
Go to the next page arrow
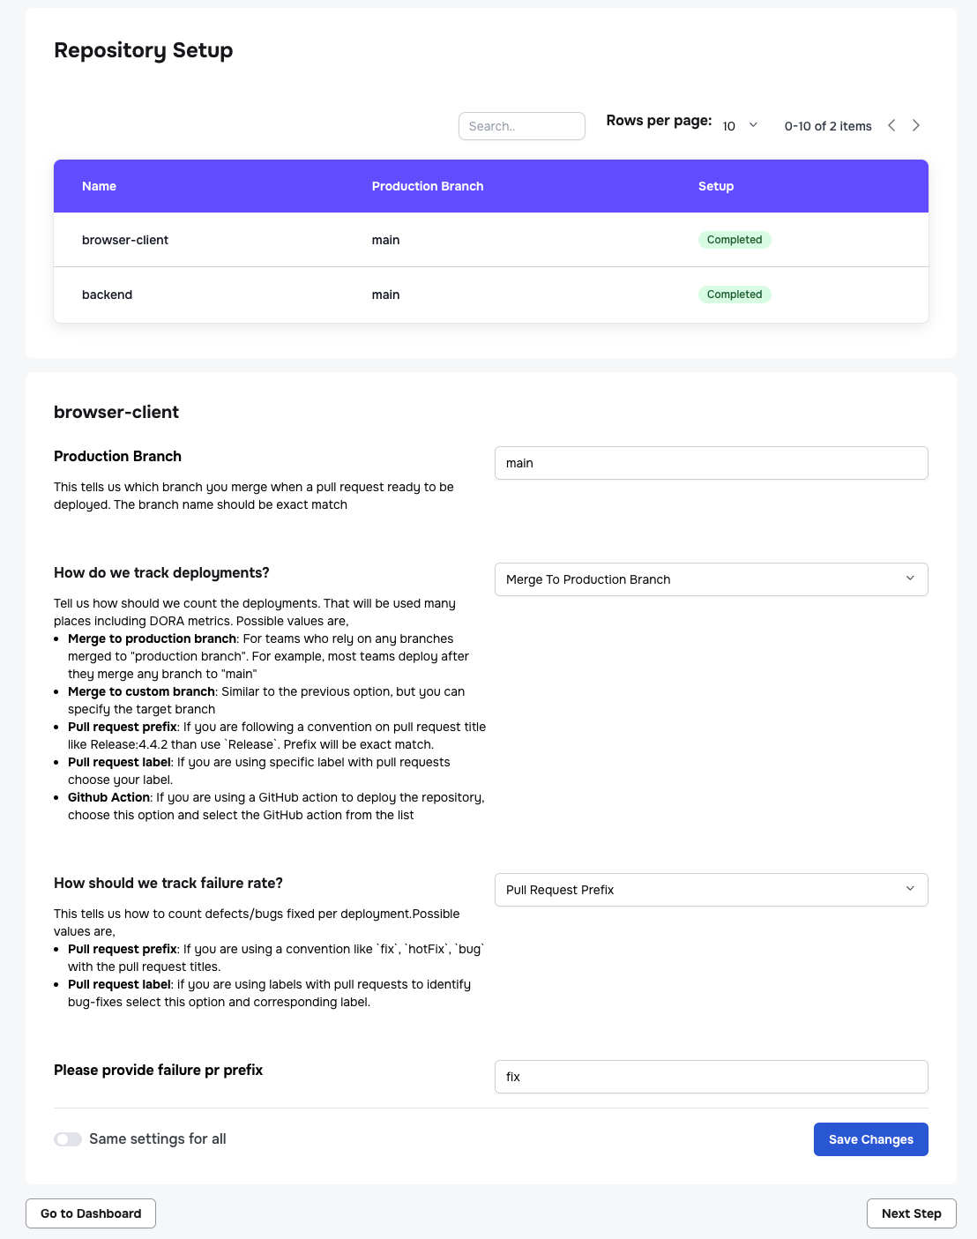[916, 125]
